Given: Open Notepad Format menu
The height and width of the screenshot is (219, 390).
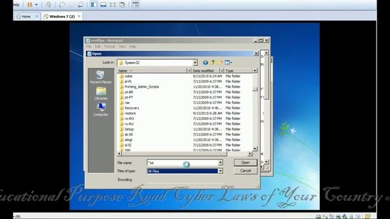Looking at the screenshot, I should [x=110, y=46].
